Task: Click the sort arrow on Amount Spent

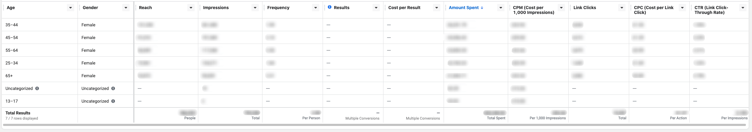Action: pyautogui.click(x=482, y=8)
